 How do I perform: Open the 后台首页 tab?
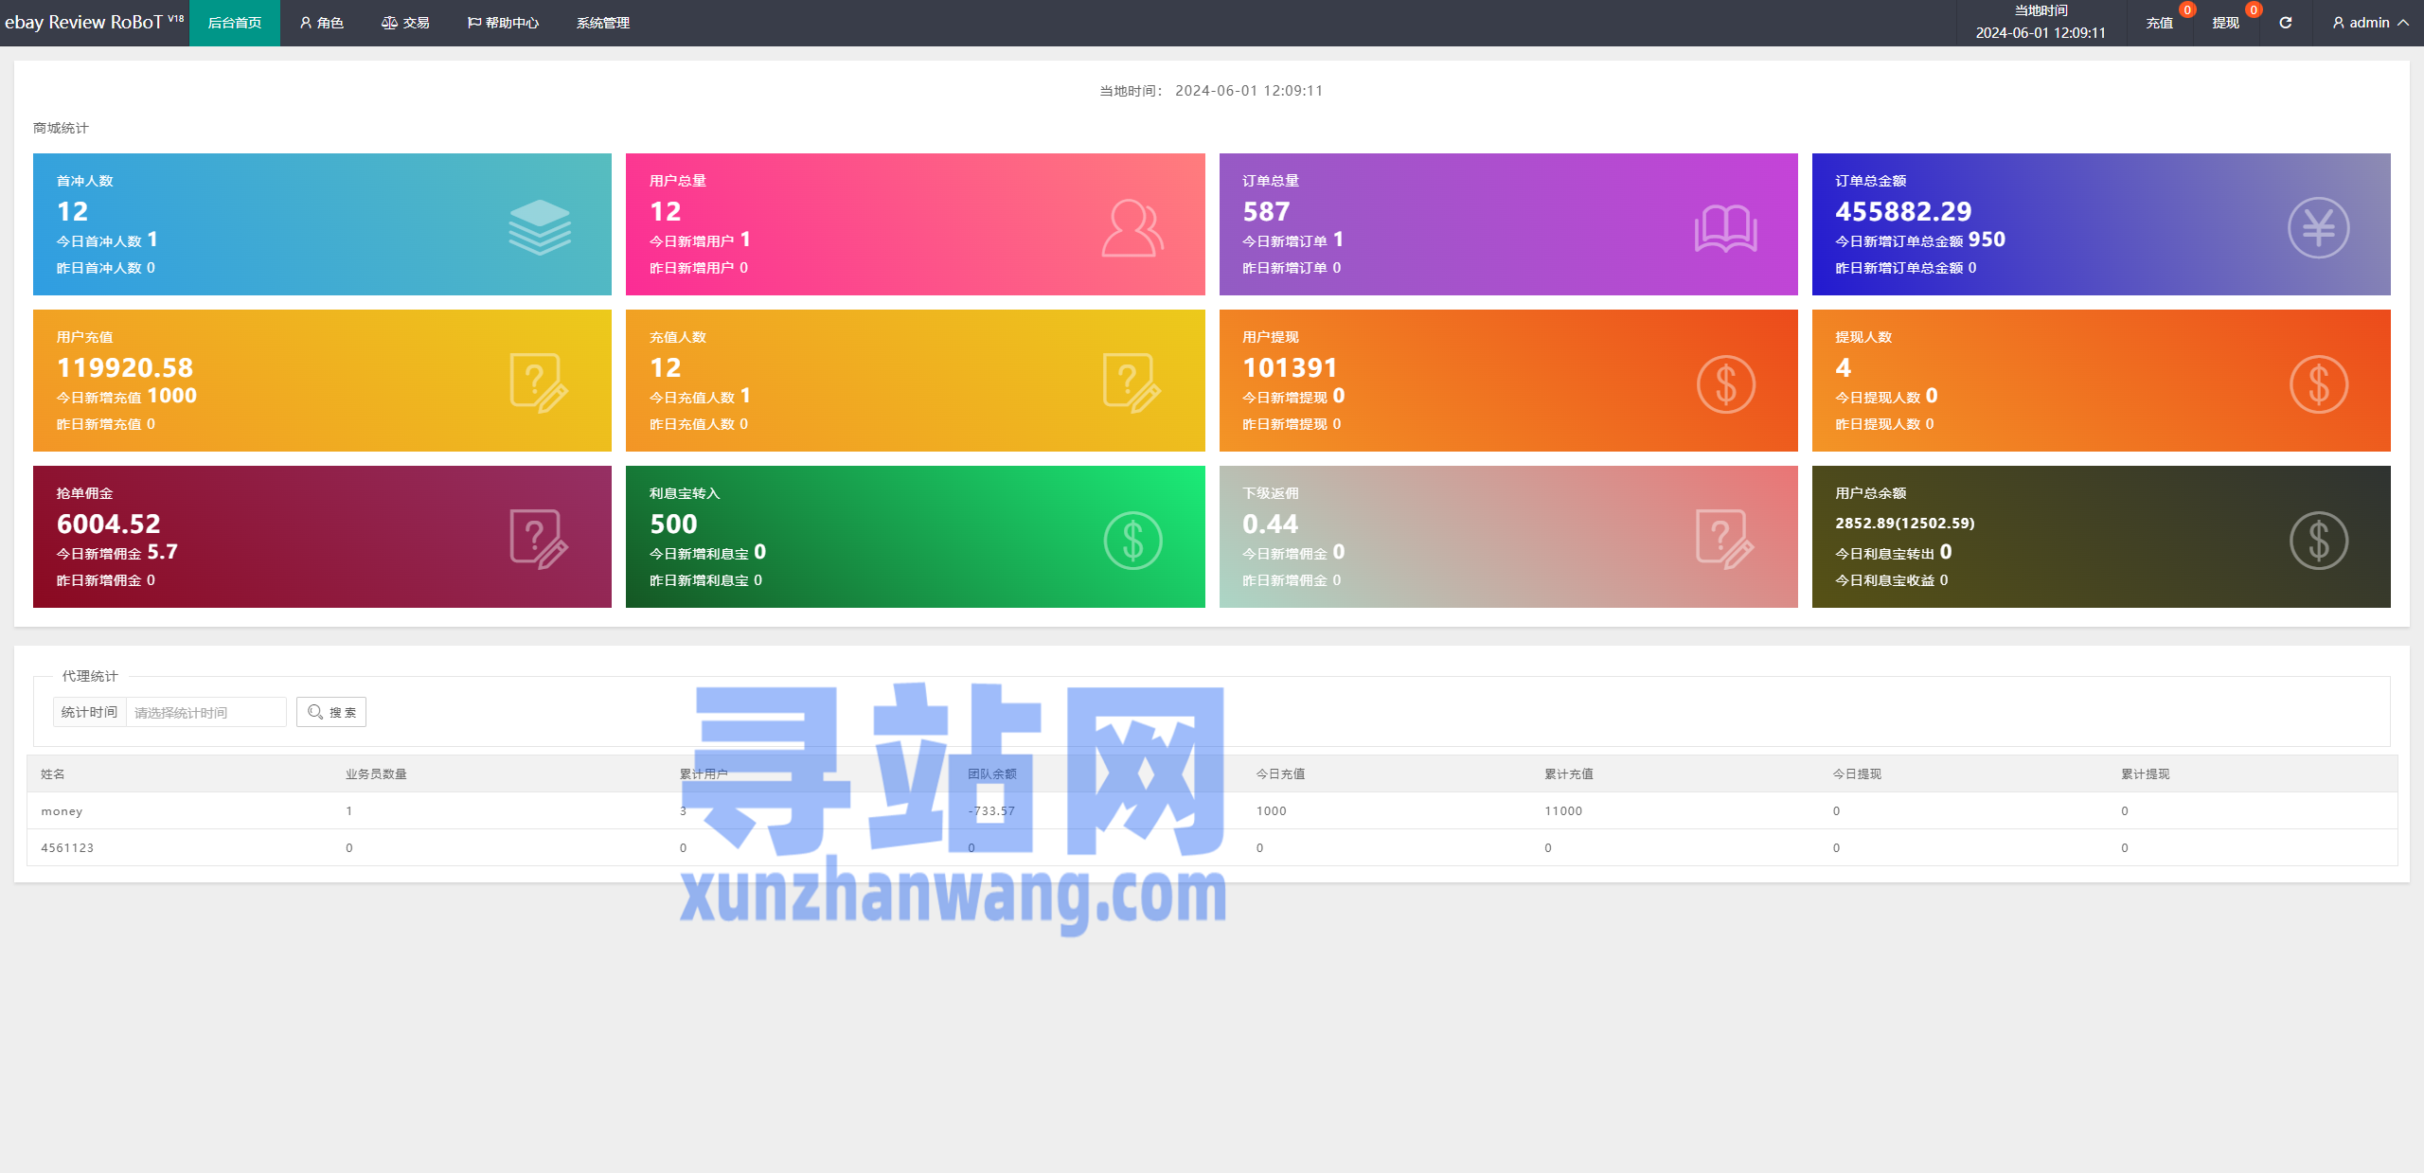(234, 23)
